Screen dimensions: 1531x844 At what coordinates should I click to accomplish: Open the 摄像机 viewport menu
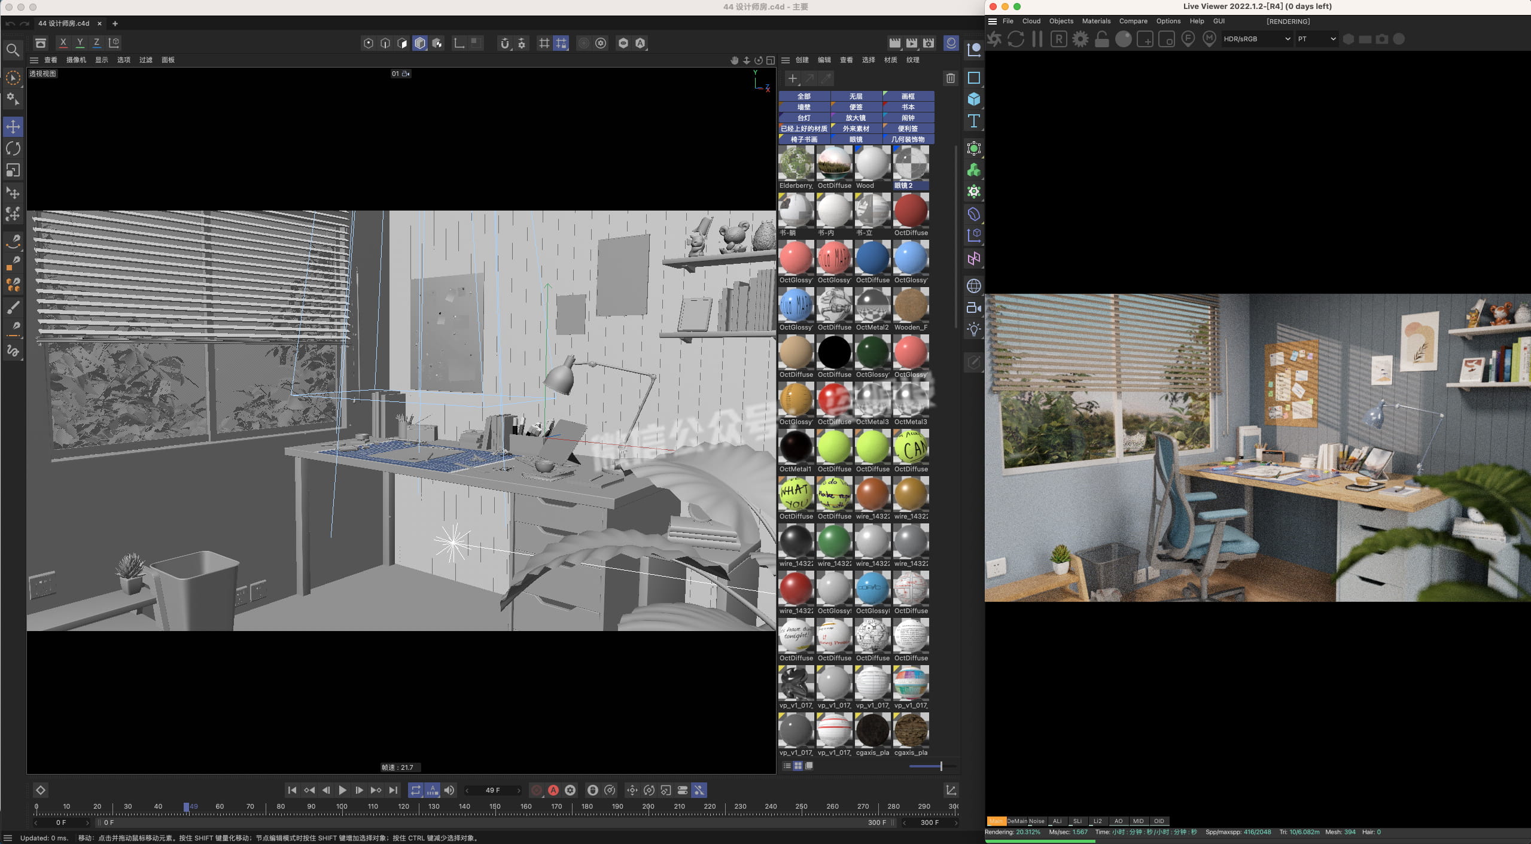tap(75, 60)
